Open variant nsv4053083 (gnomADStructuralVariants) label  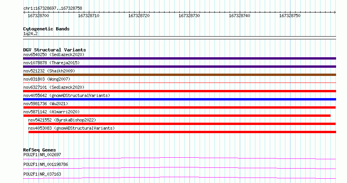coord(71,128)
